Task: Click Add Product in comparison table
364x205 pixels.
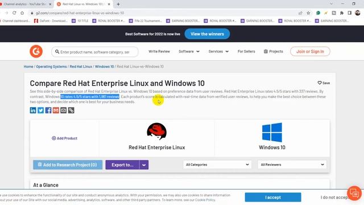Action: (x=64, y=138)
